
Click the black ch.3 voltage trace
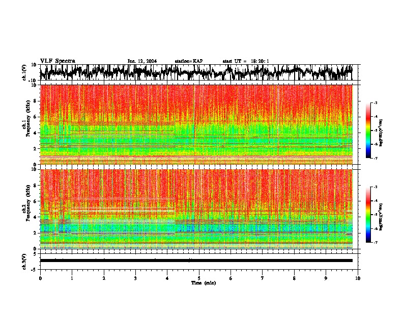coord(196,261)
